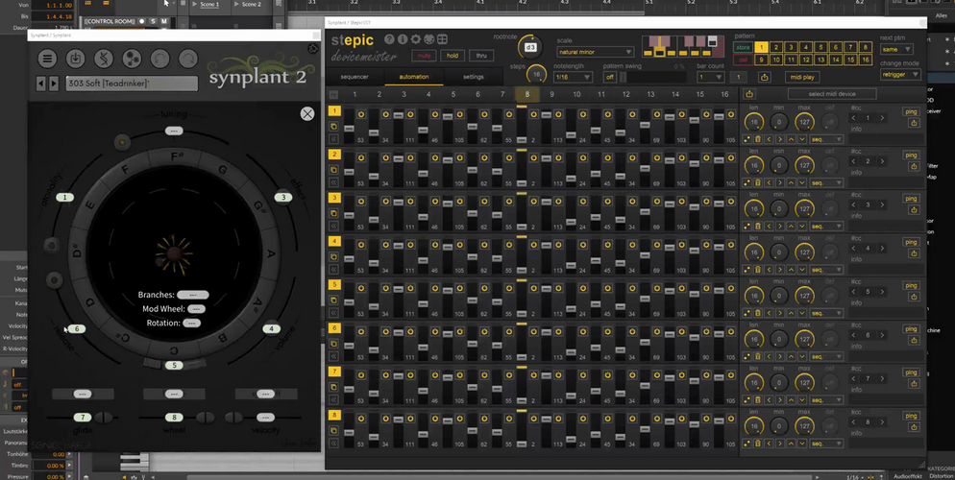Open the next ptrn same dropdown
Screen dimensions: 955x480
point(896,49)
